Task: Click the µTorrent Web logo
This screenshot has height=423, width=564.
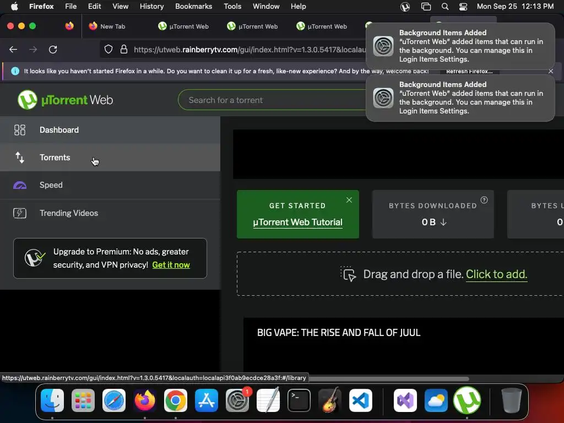Action: [65, 100]
